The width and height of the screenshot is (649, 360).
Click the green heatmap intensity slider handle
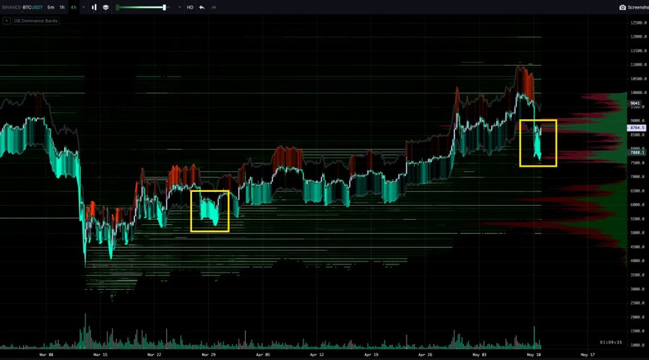click(164, 7)
